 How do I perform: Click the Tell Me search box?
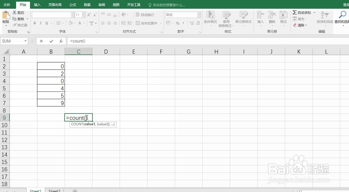tap(166, 5)
